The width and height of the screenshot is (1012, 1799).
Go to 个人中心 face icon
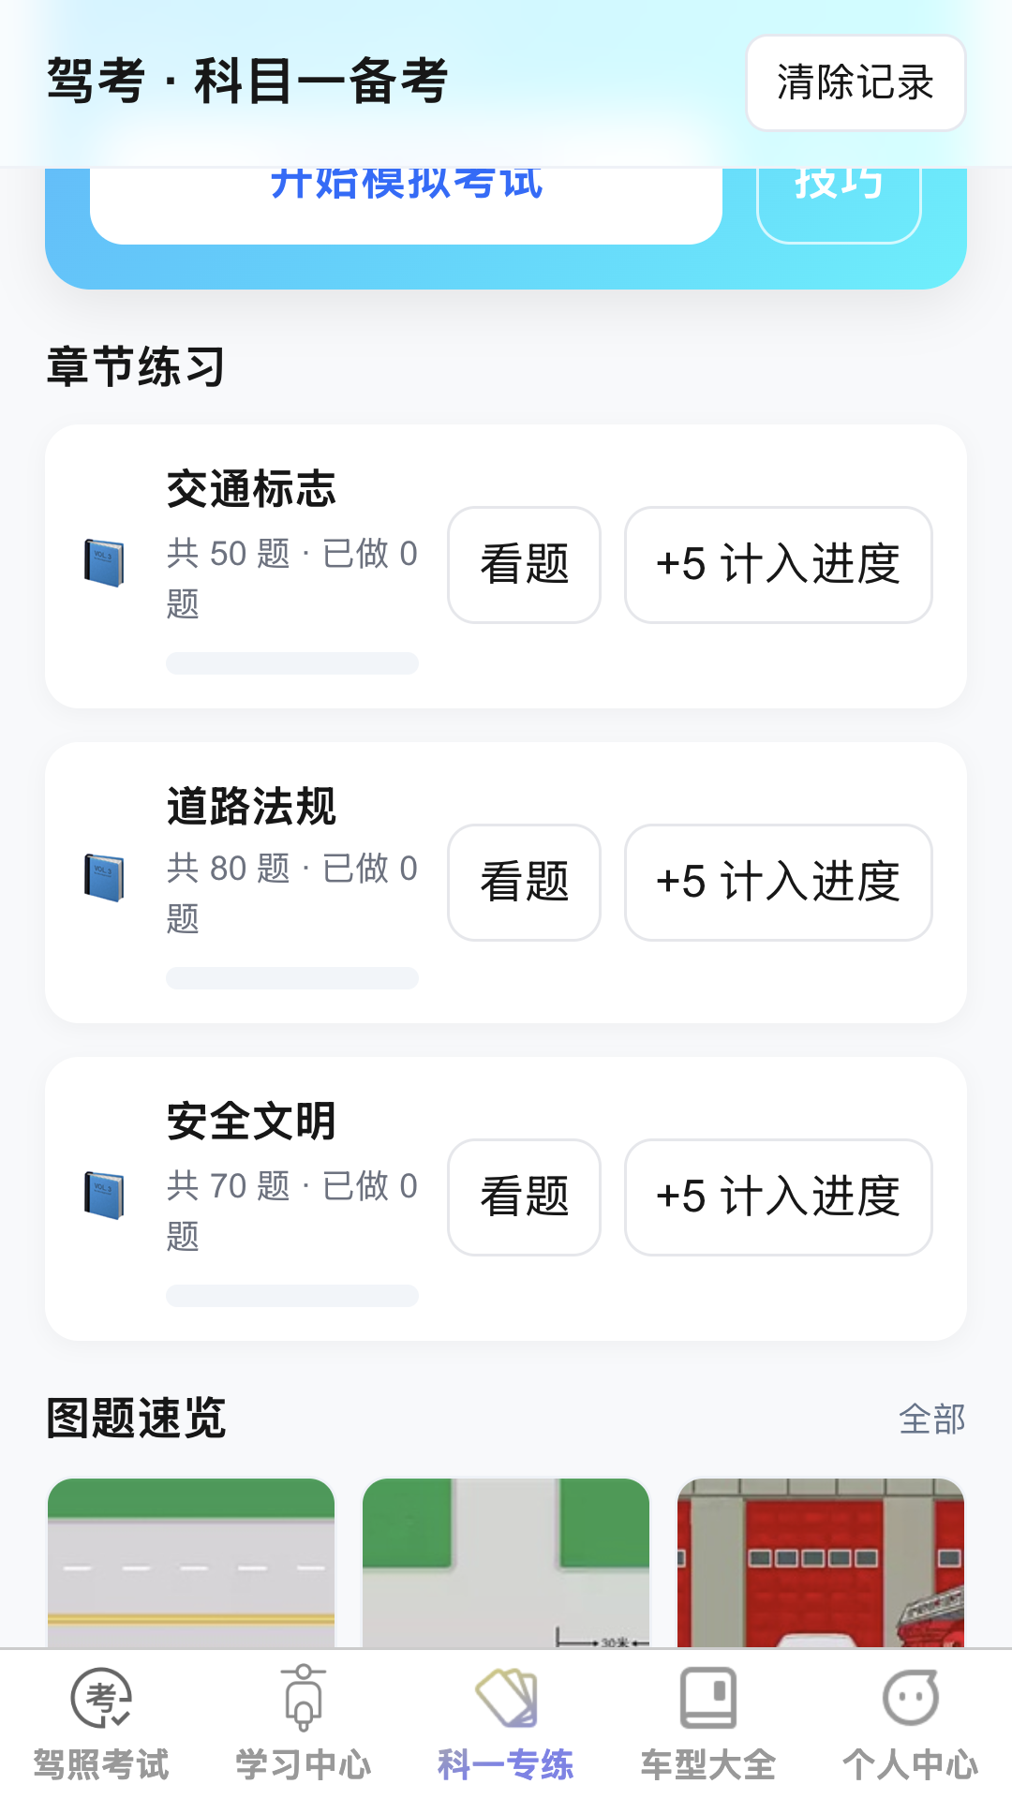[911, 1698]
